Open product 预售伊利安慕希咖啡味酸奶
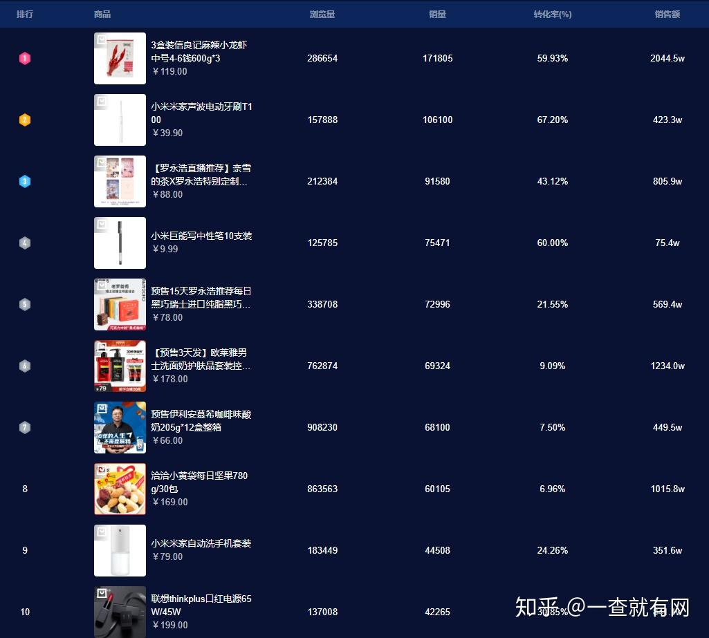Image resolution: width=709 pixels, height=638 pixels. point(201,421)
